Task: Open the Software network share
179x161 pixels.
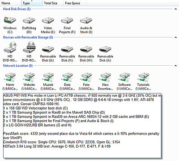Action: coord(124,81)
